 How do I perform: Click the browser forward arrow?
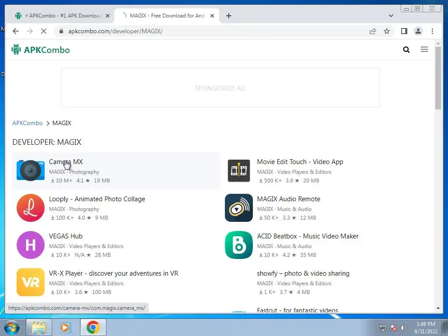click(30, 31)
